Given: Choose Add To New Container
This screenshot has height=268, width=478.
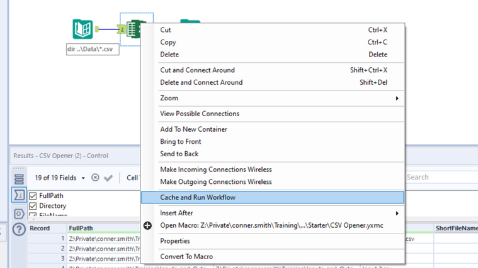Looking at the screenshot, I should (x=273, y=129).
